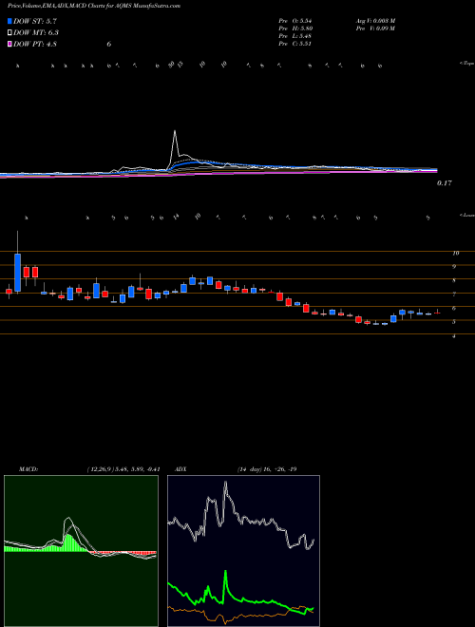The image size is (475, 627).
Task: Click the 'Pre L: 5.48' low value
Action: click(x=295, y=36)
